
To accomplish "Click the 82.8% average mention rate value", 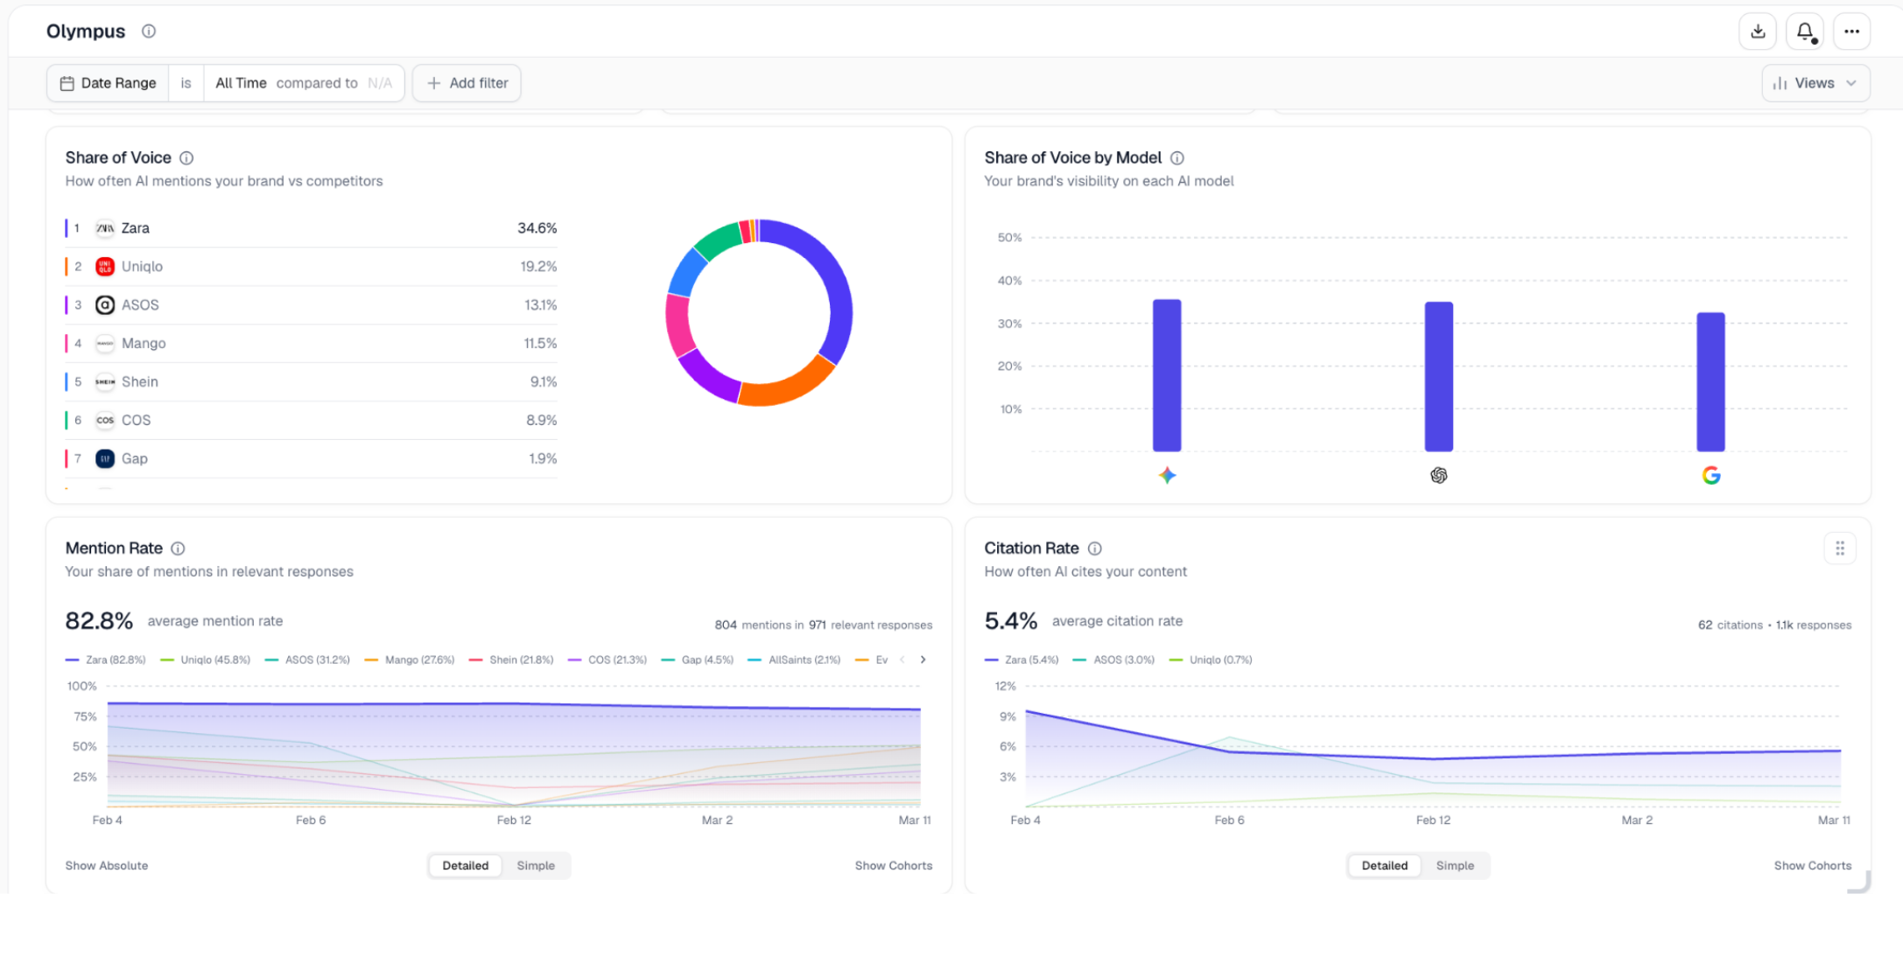I will pos(99,621).
